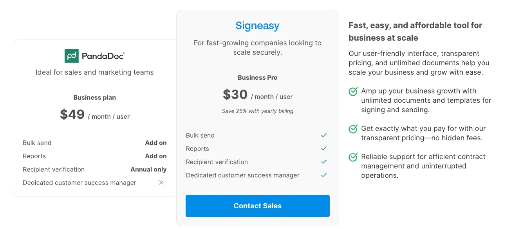Screen dimensions: 522x229
Task: Click the green check beside reliable support
Action: (353, 157)
